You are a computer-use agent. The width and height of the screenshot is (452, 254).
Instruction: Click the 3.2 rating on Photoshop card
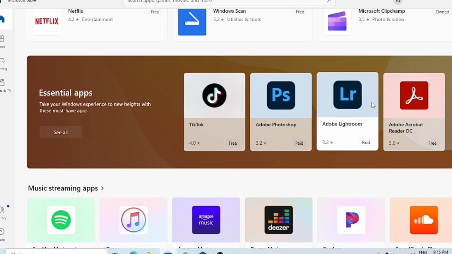point(261,143)
